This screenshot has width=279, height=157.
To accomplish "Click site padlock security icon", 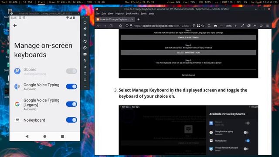I will (131, 26).
